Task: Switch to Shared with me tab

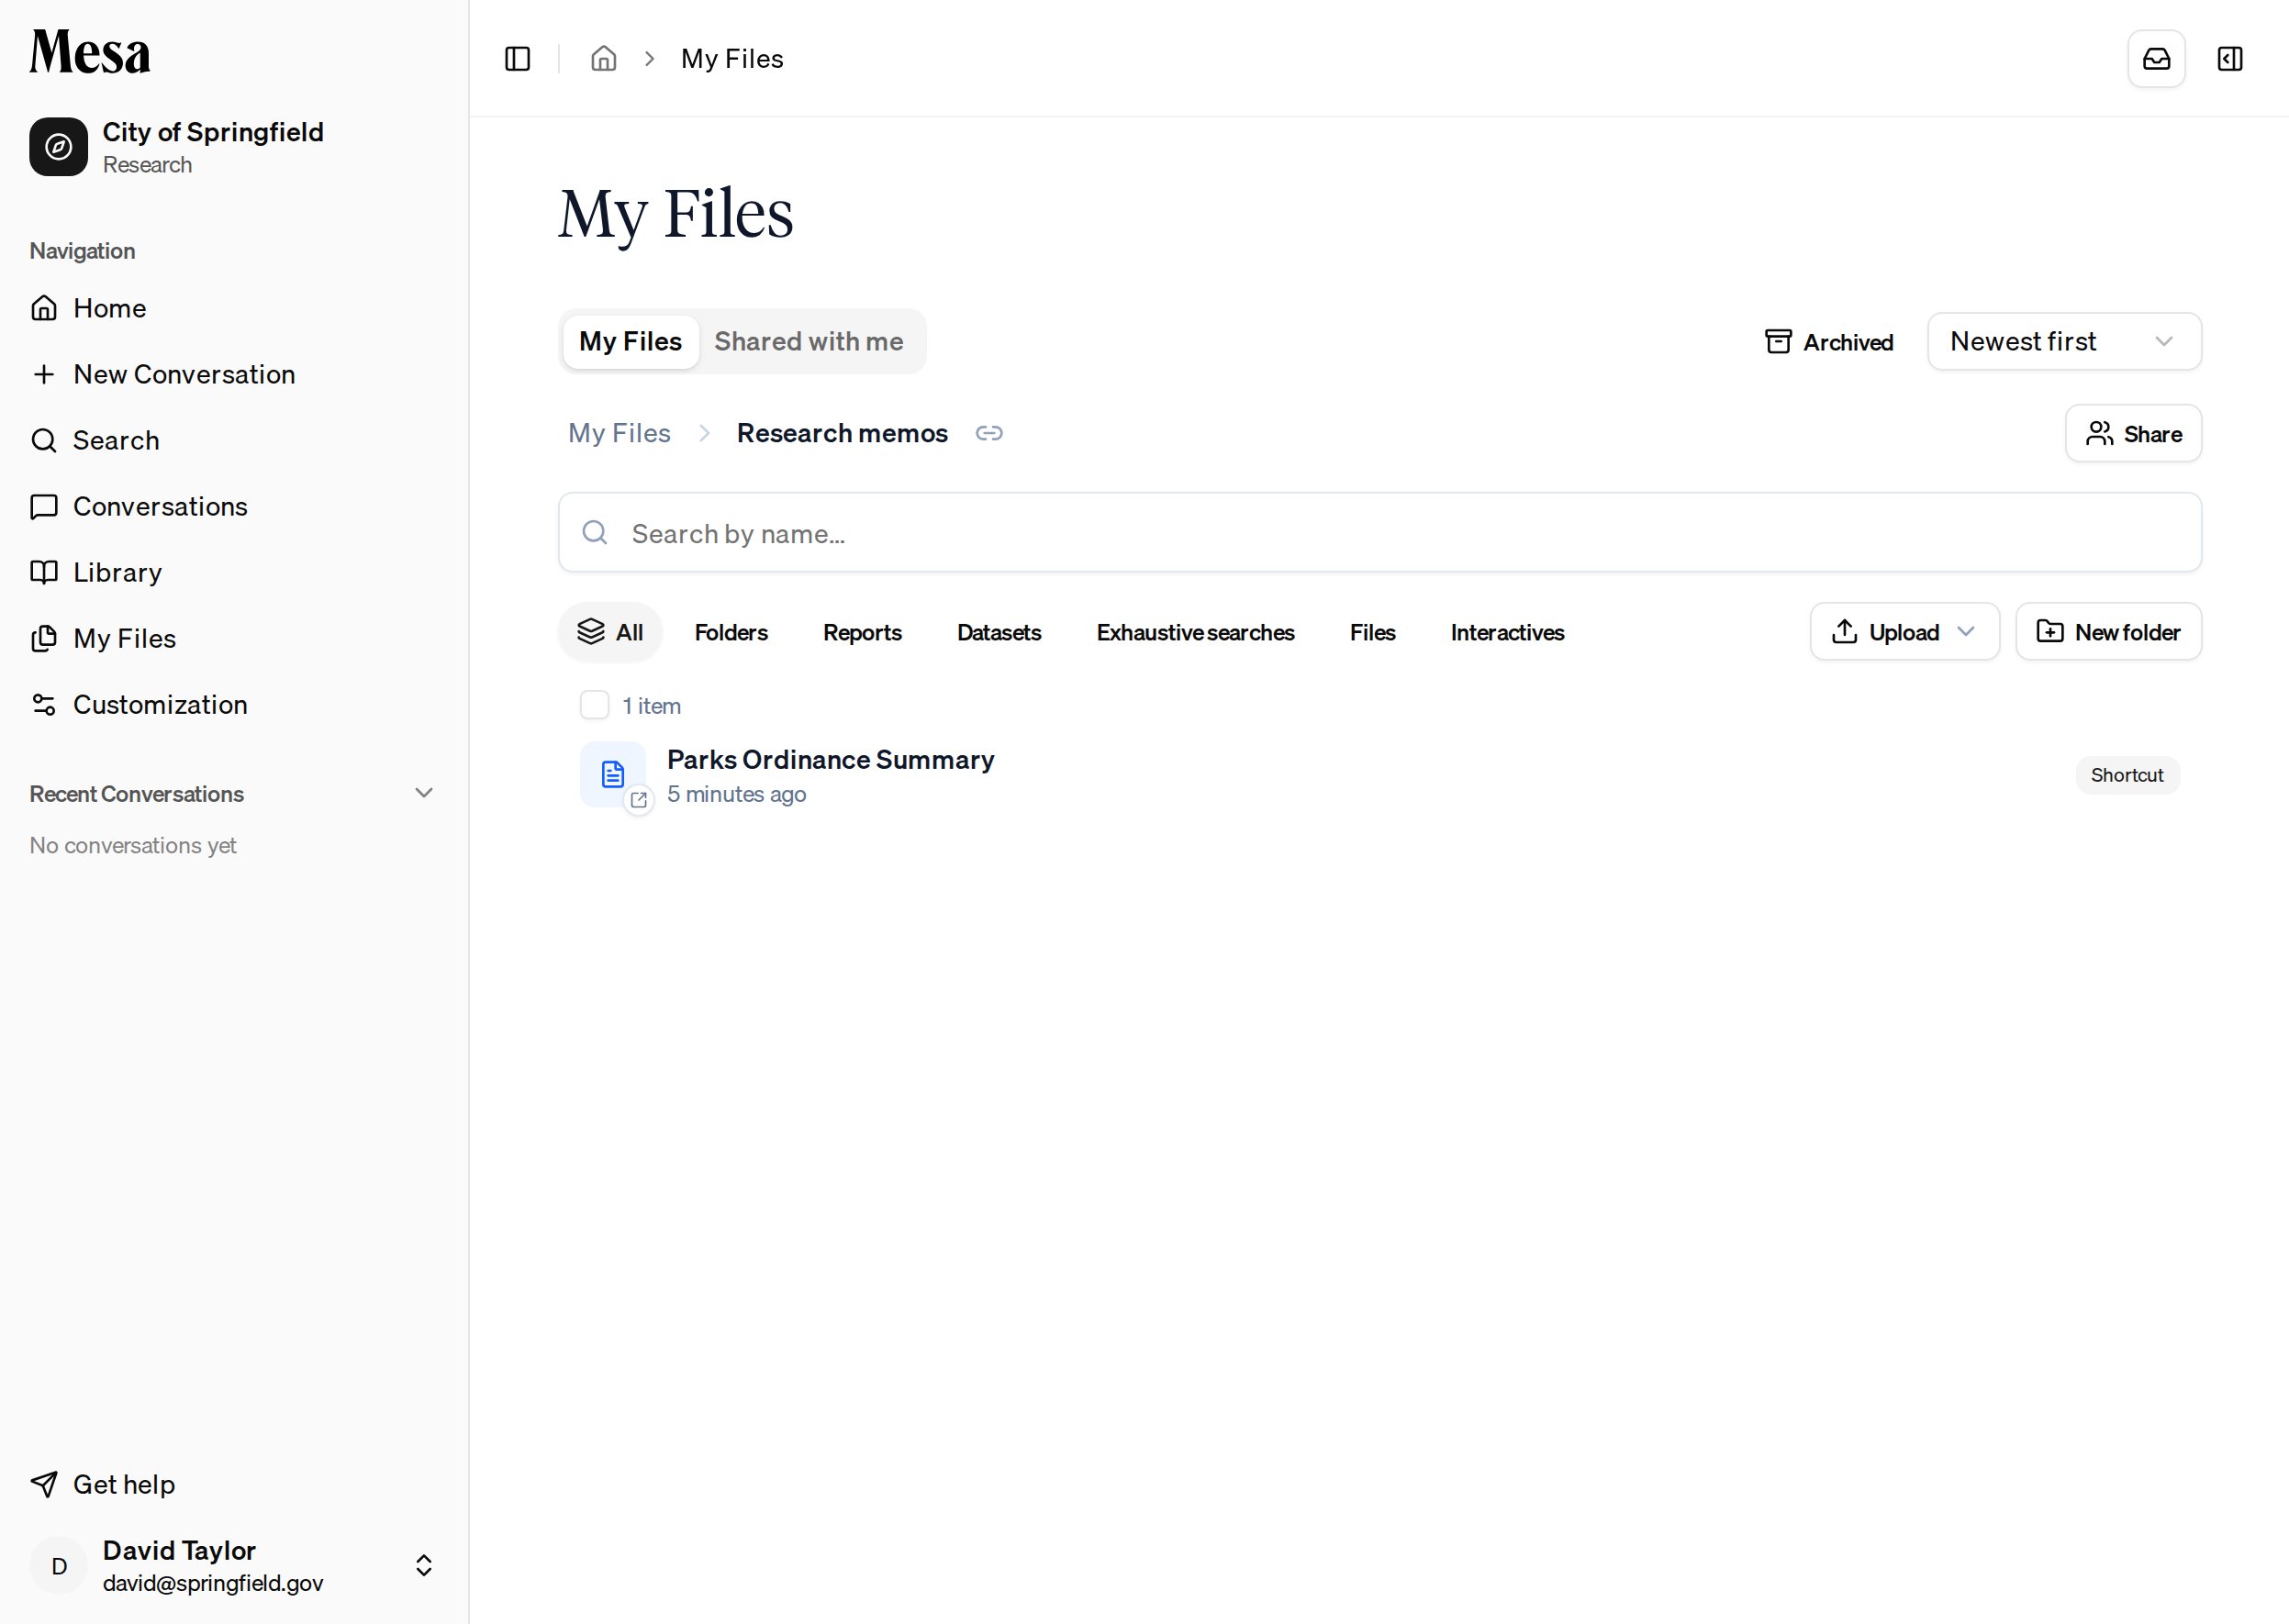Action: (x=809, y=341)
